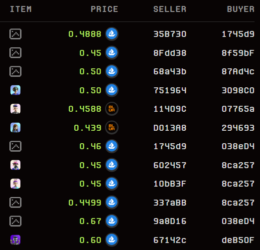Open the NFT thumbnail in the 0.439 row
The image size is (260, 250).
click(x=15, y=128)
